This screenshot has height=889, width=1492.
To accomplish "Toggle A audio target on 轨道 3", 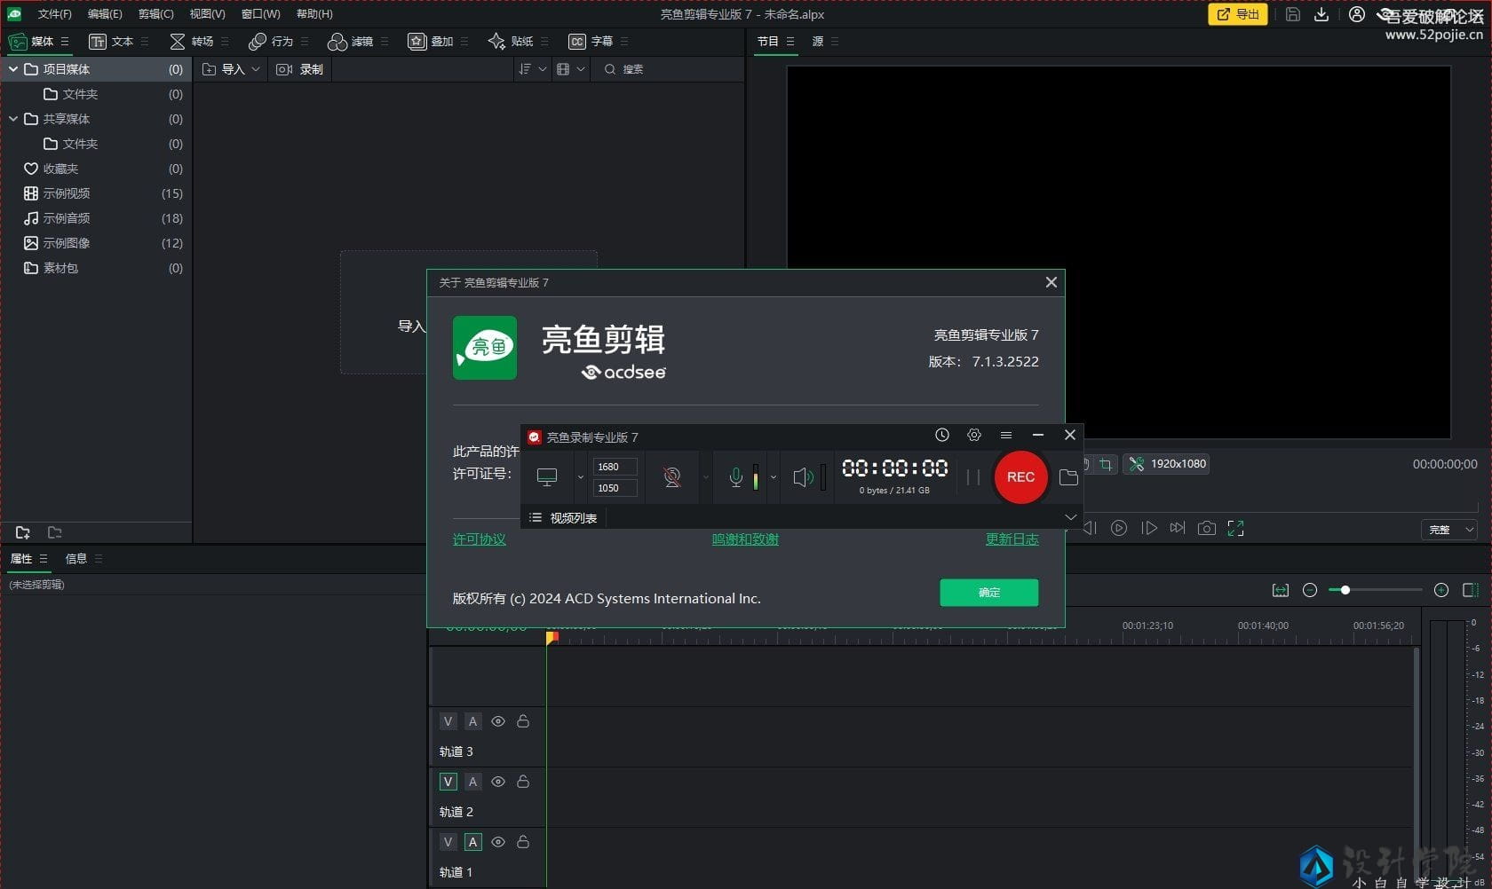I will [x=472, y=721].
